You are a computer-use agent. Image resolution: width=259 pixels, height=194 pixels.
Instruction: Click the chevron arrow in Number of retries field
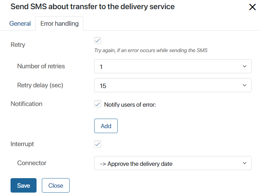click(x=245, y=66)
